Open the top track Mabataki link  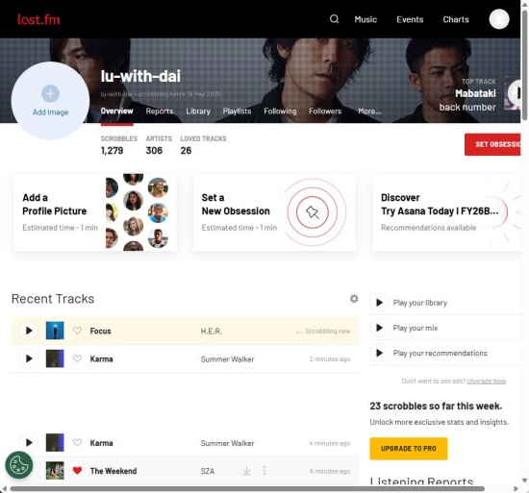[475, 93]
